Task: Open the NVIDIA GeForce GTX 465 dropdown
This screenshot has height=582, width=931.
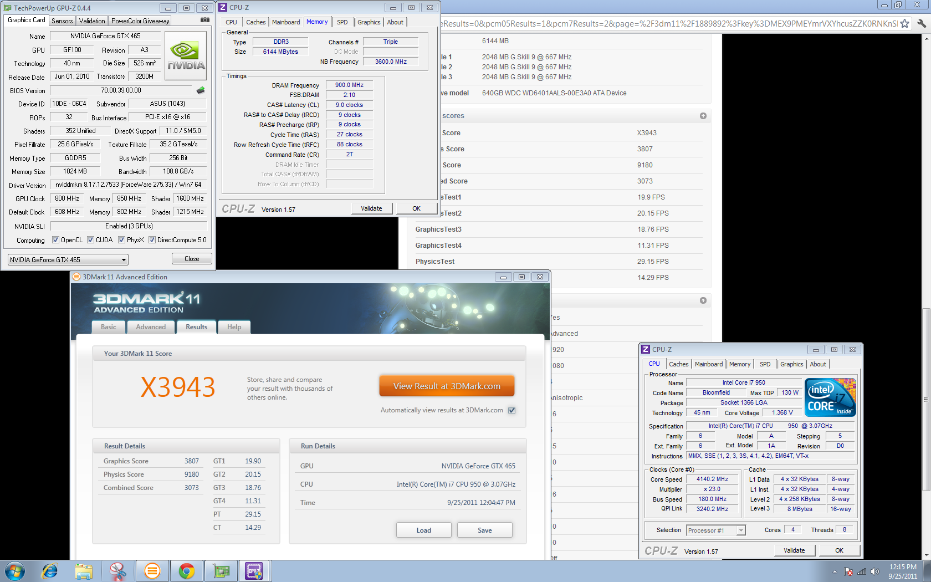Action: click(68, 259)
